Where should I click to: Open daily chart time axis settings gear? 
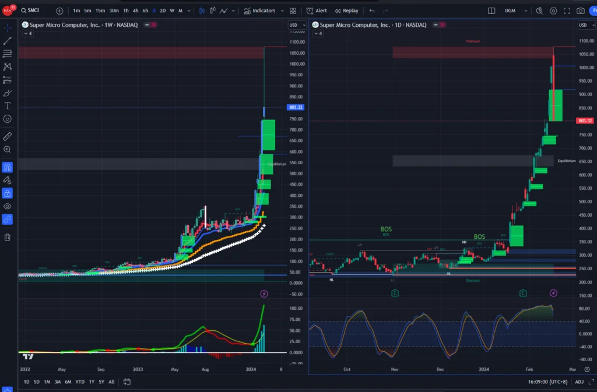click(x=587, y=369)
